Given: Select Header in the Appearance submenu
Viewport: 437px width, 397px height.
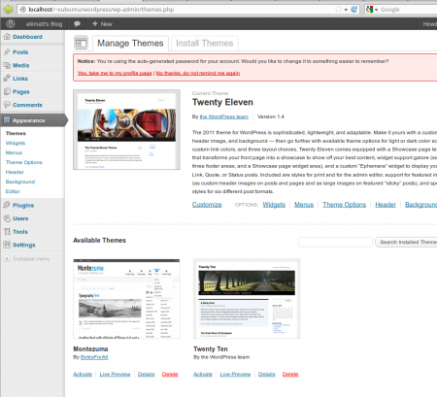Looking at the screenshot, I should 15,172.
